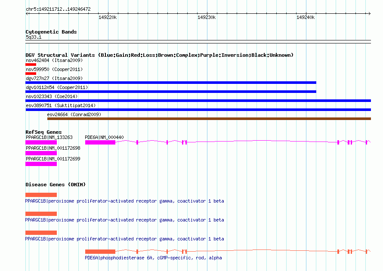Open the DGV Structural Variants track title
This screenshot has width=383, height=271.
click(159, 55)
